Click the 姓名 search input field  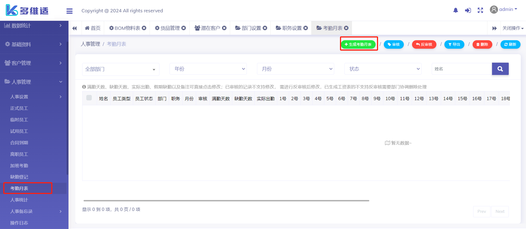pos(462,69)
